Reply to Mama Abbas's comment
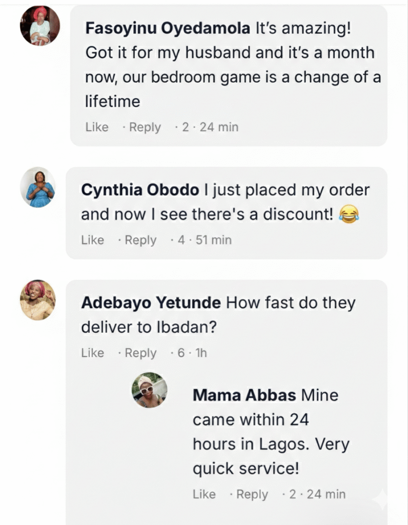 tap(252, 494)
